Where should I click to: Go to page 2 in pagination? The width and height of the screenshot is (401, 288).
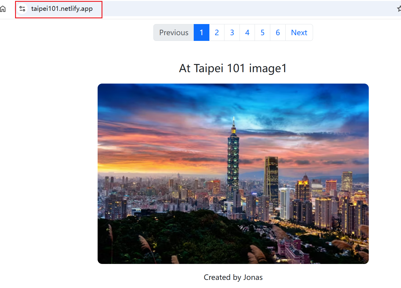tap(217, 32)
